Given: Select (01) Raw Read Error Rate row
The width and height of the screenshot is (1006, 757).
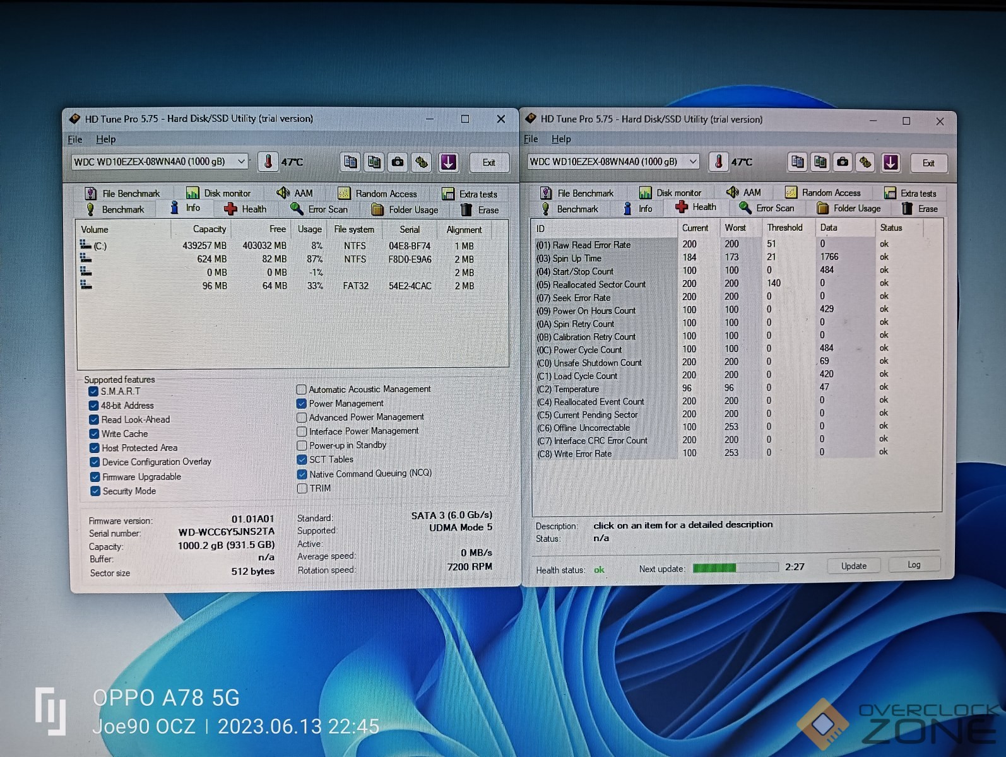Looking at the screenshot, I should tap(713, 245).
